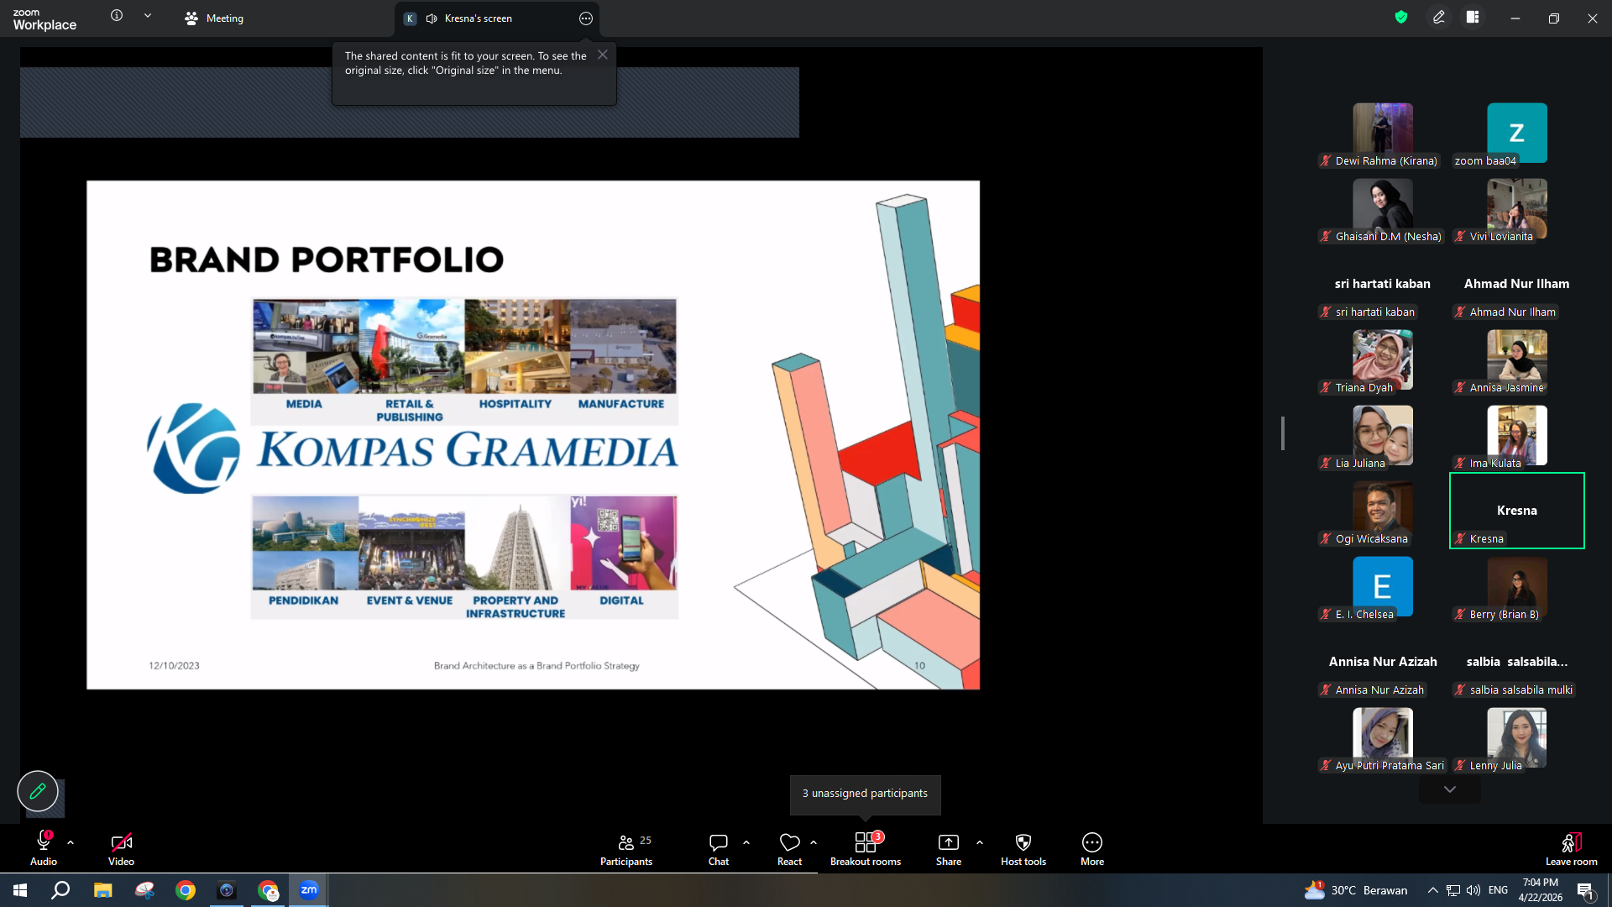Unmute the Audio microphone
Image resolution: width=1612 pixels, height=907 pixels.
point(44,848)
